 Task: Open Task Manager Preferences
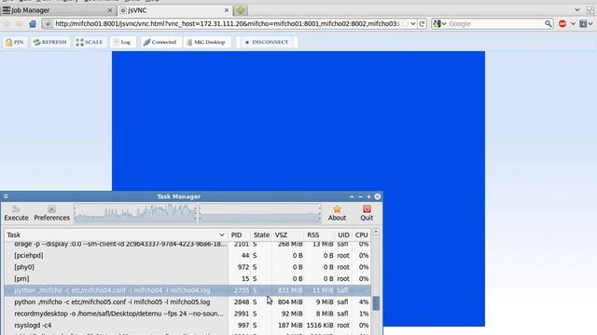coord(52,213)
